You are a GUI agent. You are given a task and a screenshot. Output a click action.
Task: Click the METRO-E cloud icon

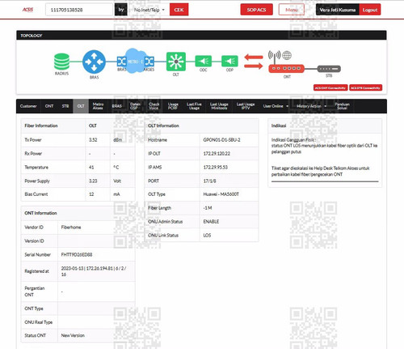(136, 62)
